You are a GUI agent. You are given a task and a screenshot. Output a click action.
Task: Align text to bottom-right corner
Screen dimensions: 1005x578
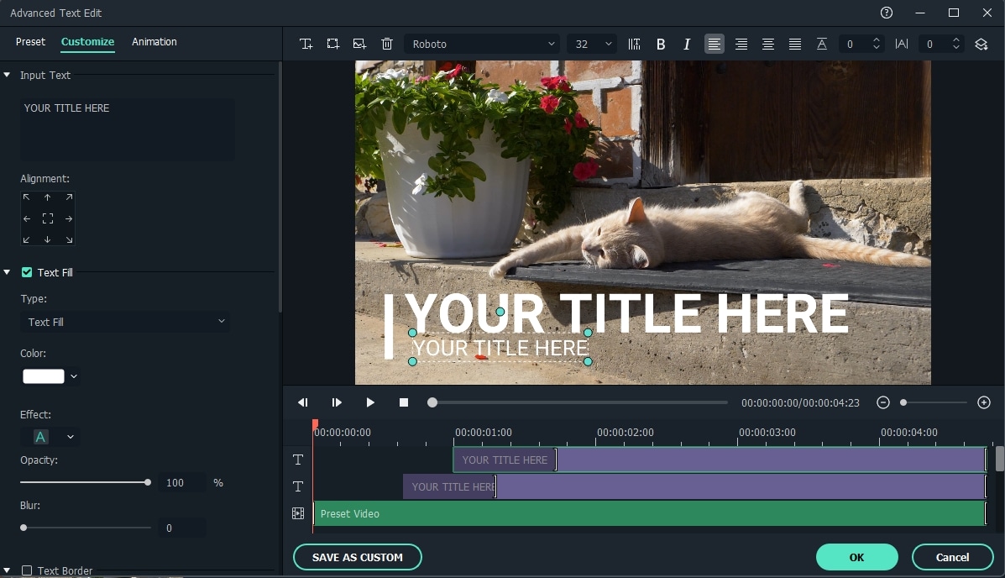(69, 240)
